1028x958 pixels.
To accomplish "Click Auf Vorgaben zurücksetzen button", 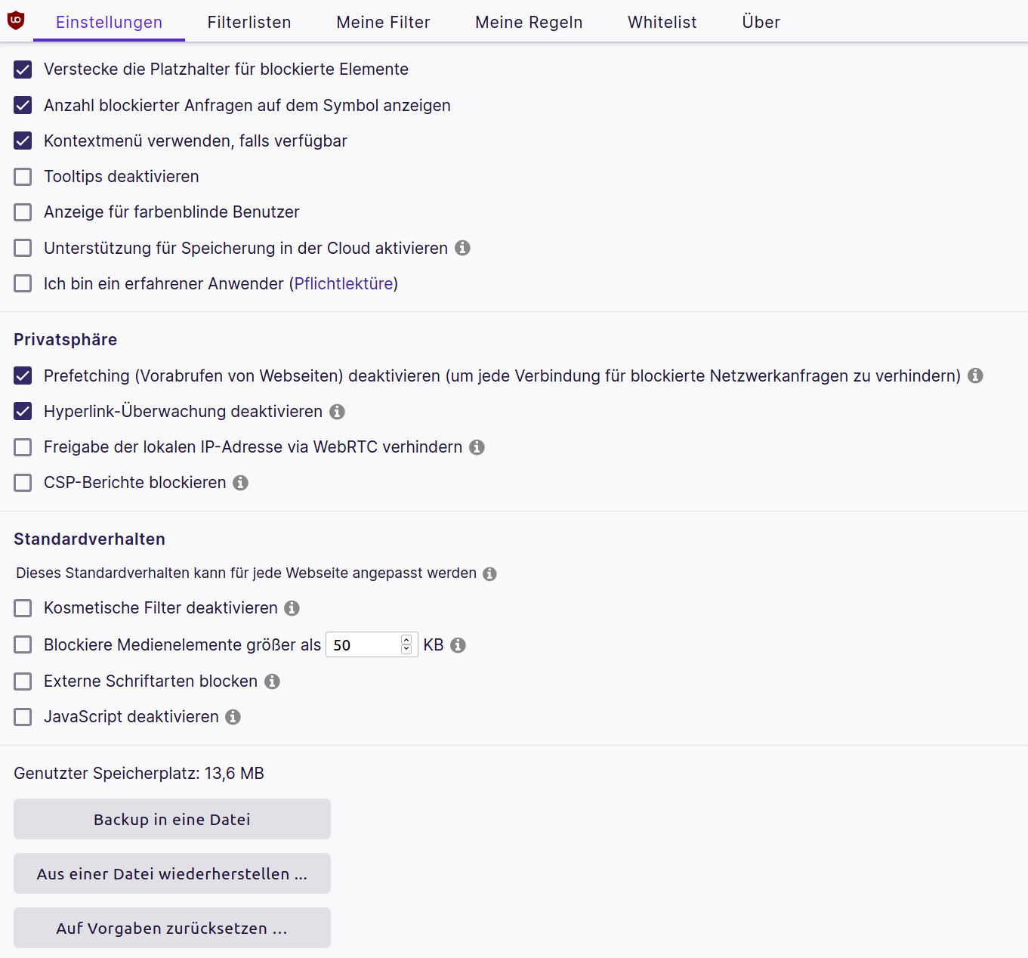I will point(172,928).
